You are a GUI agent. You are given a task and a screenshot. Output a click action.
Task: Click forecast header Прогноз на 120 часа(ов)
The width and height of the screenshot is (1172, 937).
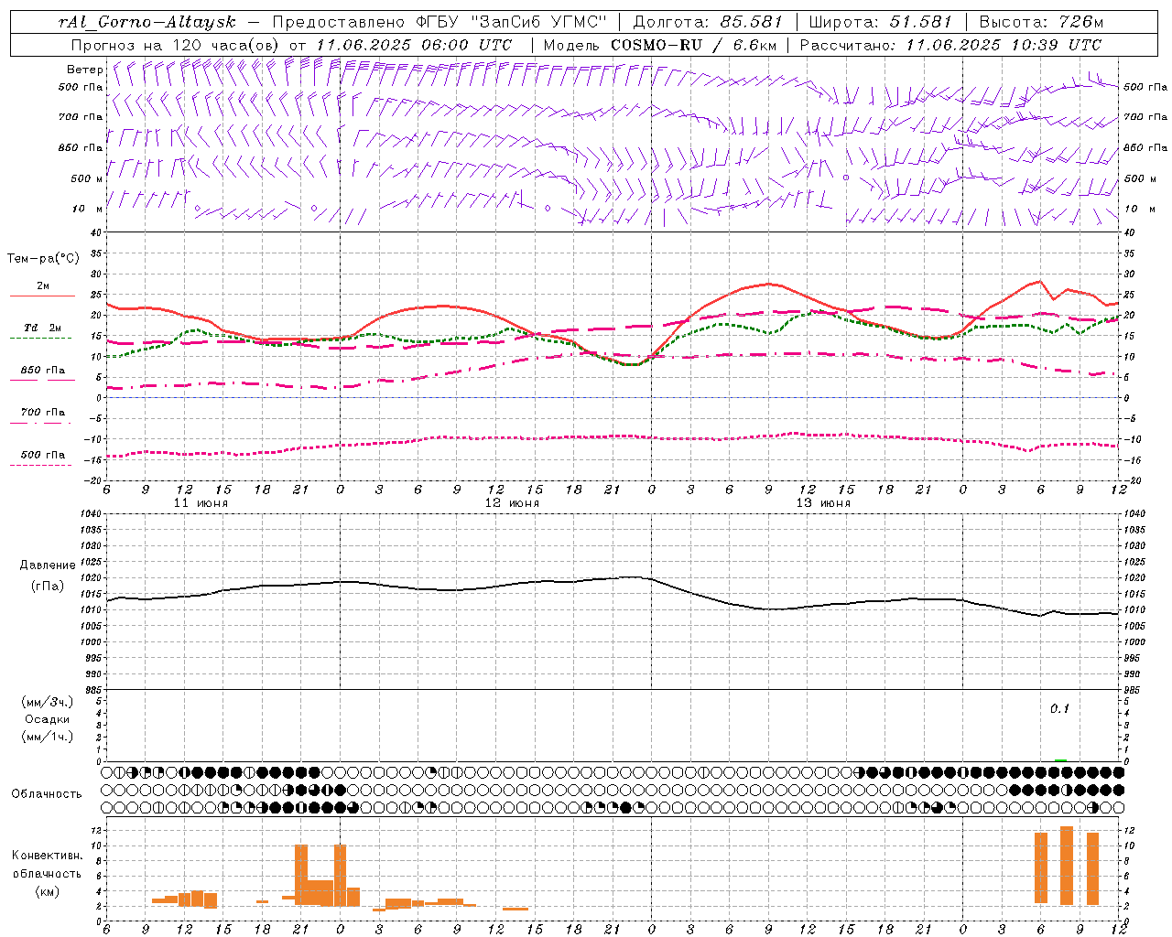[176, 45]
